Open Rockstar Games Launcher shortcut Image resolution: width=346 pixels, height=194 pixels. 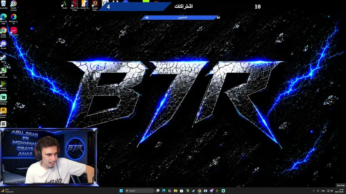4,113
